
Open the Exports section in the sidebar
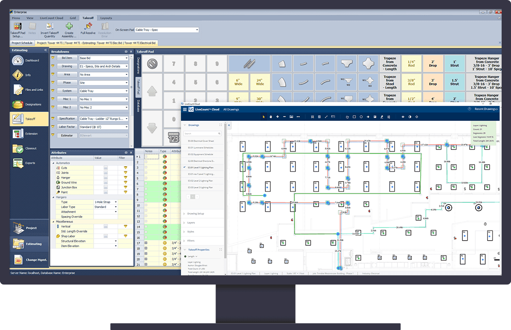(x=29, y=163)
